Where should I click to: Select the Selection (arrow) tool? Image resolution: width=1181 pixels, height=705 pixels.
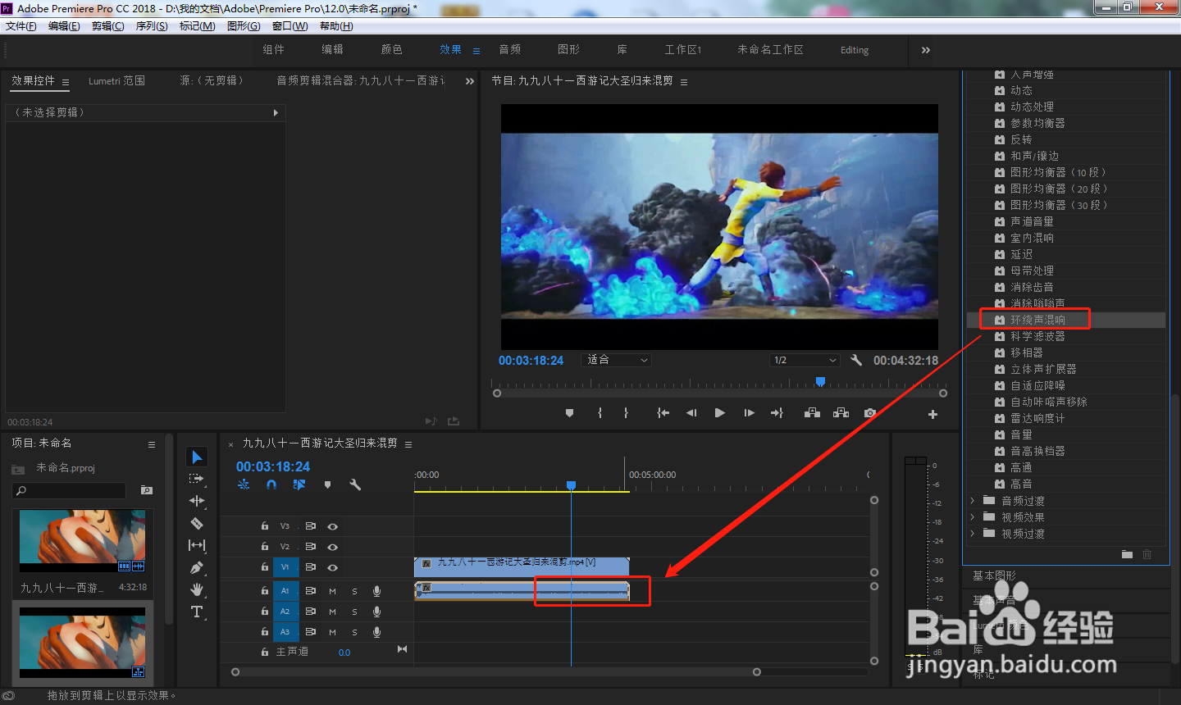[197, 457]
